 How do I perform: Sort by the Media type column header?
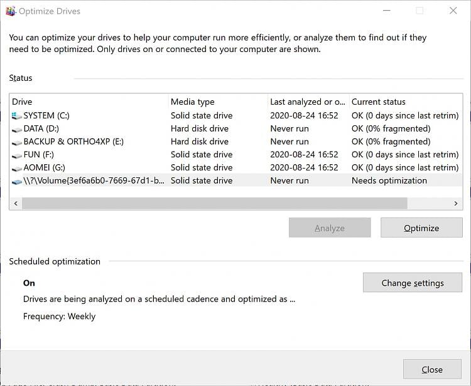tap(218, 102)
